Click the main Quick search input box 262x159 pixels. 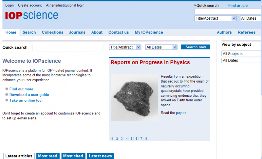[68, 48]
